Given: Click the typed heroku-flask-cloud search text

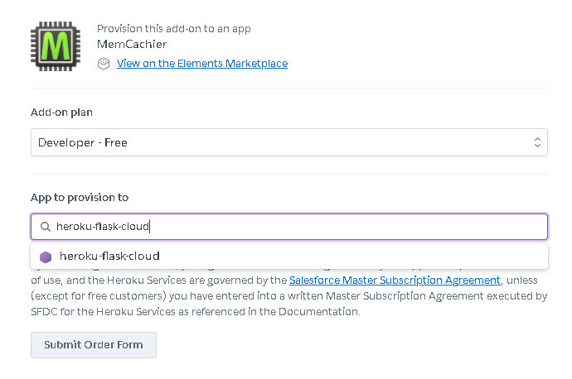Looking at the screenshot, I should (103, 227).
